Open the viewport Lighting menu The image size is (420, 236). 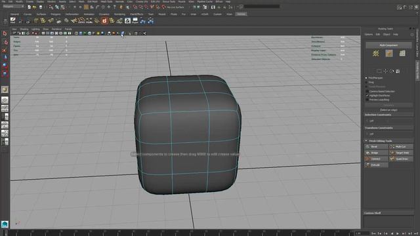coord(35,29)
